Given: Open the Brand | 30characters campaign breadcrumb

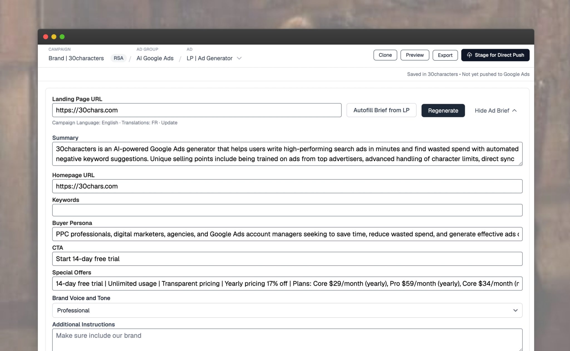Looking at the screenshot, I should pos(76,58).
